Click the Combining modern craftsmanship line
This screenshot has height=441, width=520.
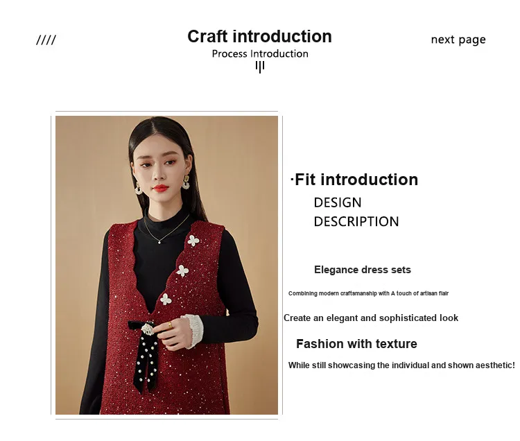[x=368, y=293]
